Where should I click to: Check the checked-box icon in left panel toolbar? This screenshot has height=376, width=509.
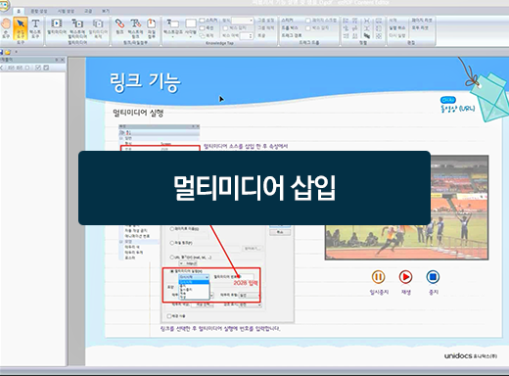46,68
